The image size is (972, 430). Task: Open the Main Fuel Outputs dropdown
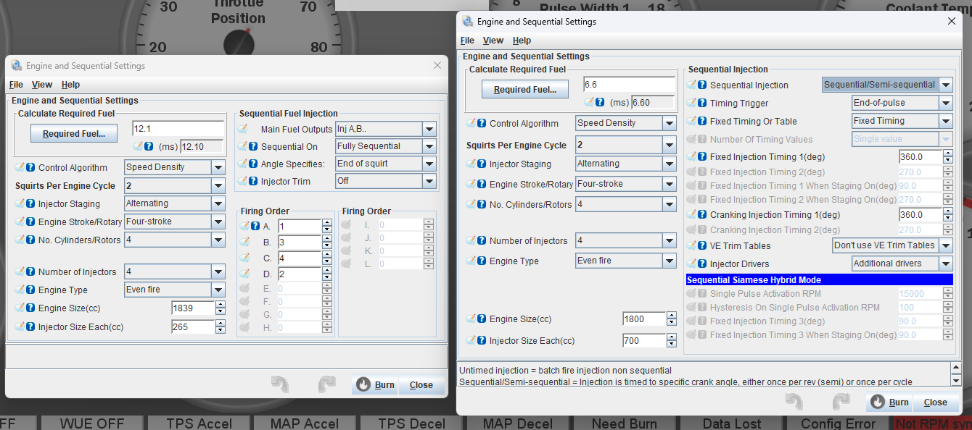click(429, 129)
